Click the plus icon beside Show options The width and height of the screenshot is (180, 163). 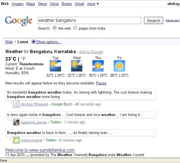point(34,42)
